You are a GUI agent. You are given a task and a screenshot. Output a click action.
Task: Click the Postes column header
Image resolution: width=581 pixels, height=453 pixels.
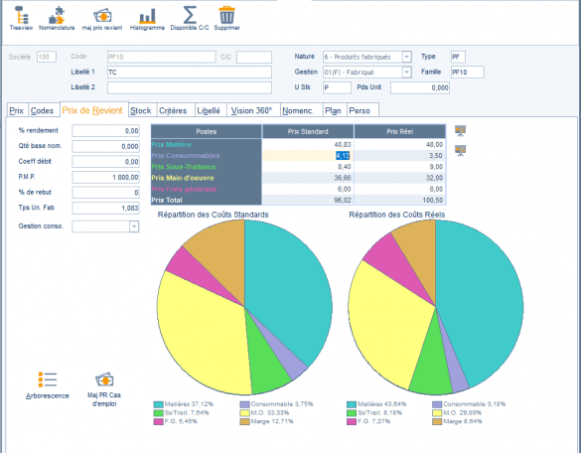[x=206, y=131]
